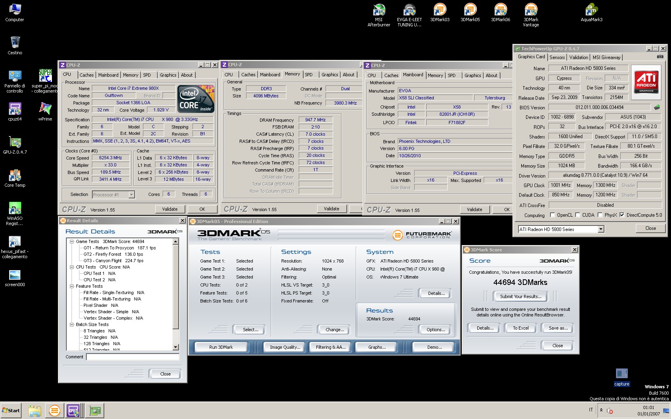Launch the 3DMark Vantage desktop shortcut
Image resolution: width=671 pixels, height=419 pixels.
(x=531, y=15)
